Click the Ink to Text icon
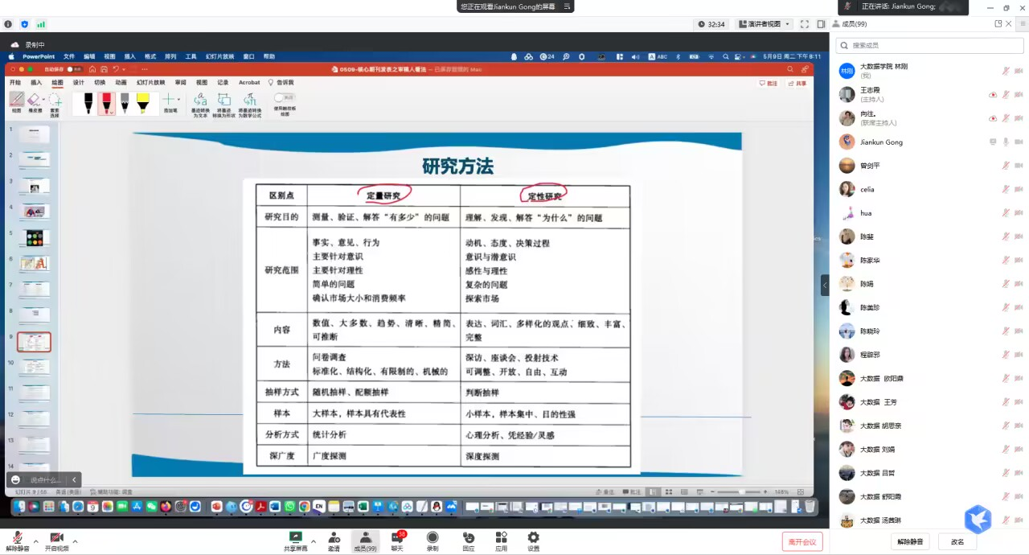1029x555 pixels. point(200,100)
